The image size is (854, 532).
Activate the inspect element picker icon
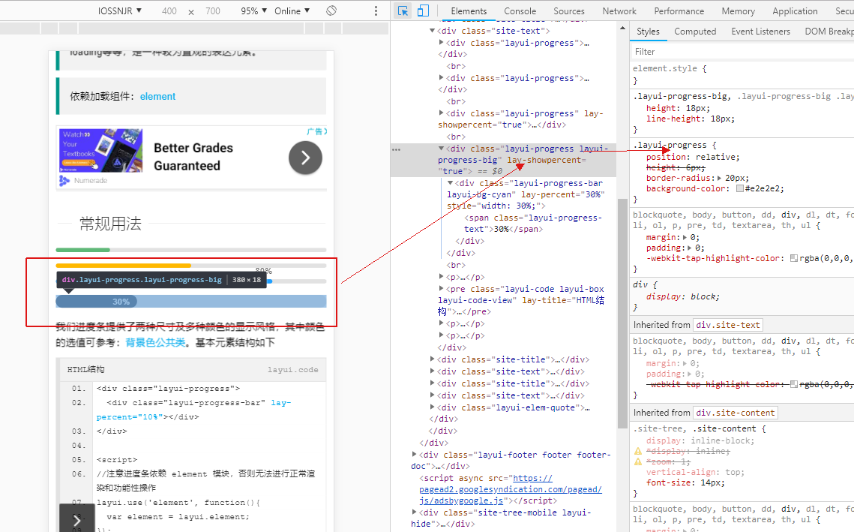click(x=403, y=11)
